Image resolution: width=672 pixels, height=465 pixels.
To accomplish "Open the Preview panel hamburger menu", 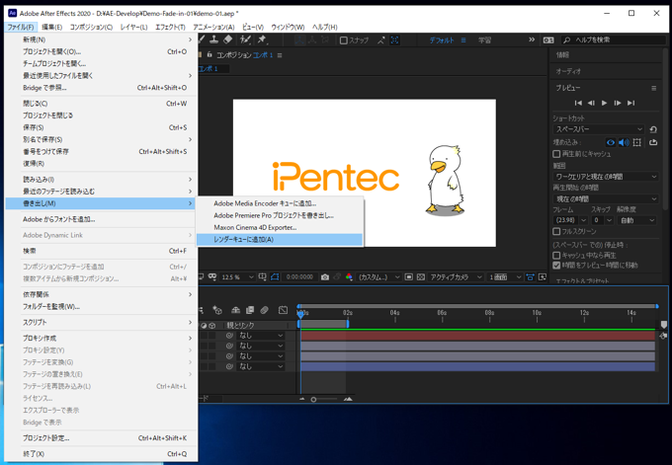I will [653, 88].
